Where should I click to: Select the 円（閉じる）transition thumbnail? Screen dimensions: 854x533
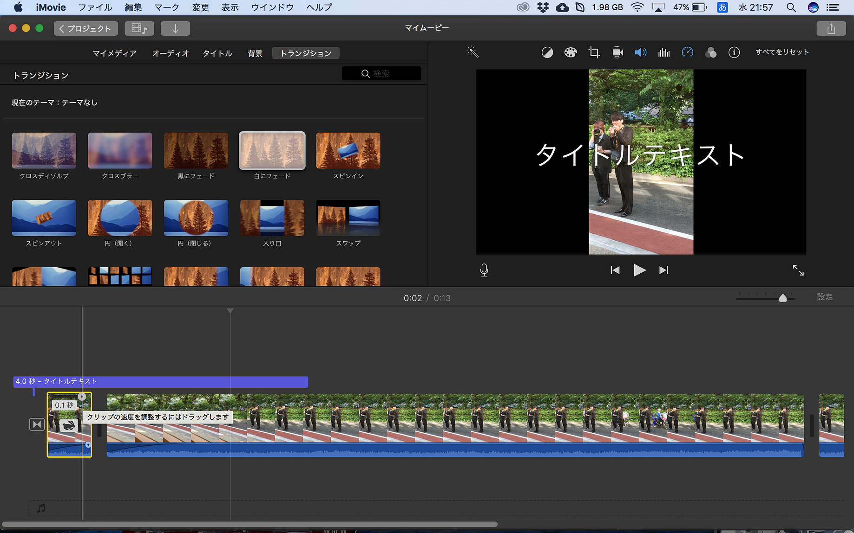coord(196,218)
